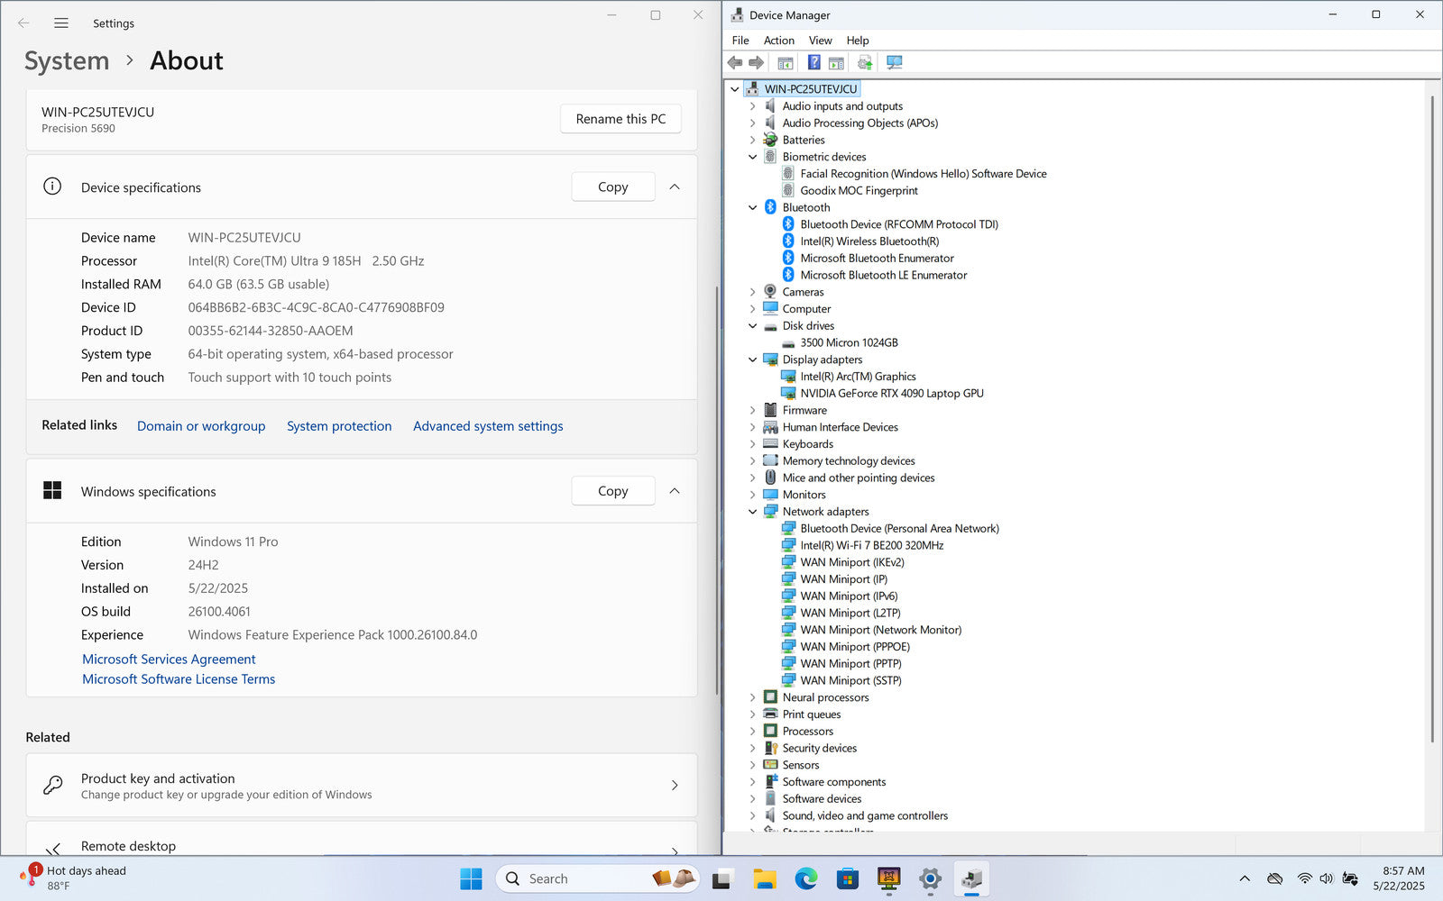
Task: Open Help via blue question mark icon
Action: 813,62
